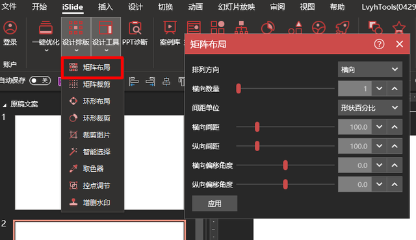The height and width of the screenshot is (240, 416).
Task: Choose 环形布局 menu entry
Action: (x=92, y=101)
